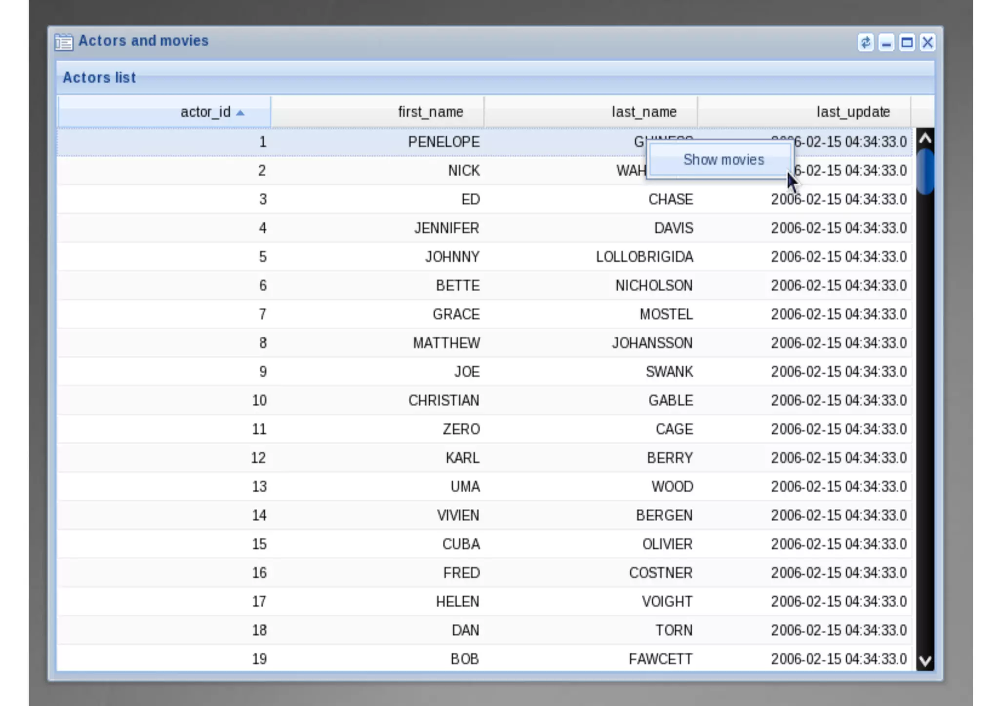This screenshot has height=706, width=999.
Task: Maximize the Actors and movies window
Action: coord(907,43)
